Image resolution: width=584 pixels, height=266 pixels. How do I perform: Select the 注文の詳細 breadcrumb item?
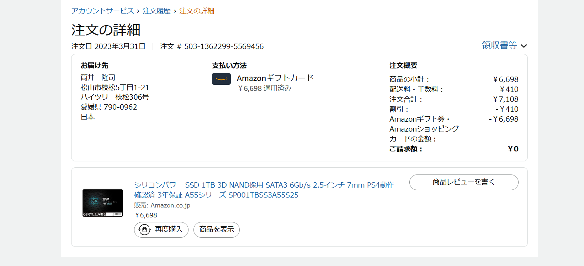pyautogui.click(x=197, y=11)
